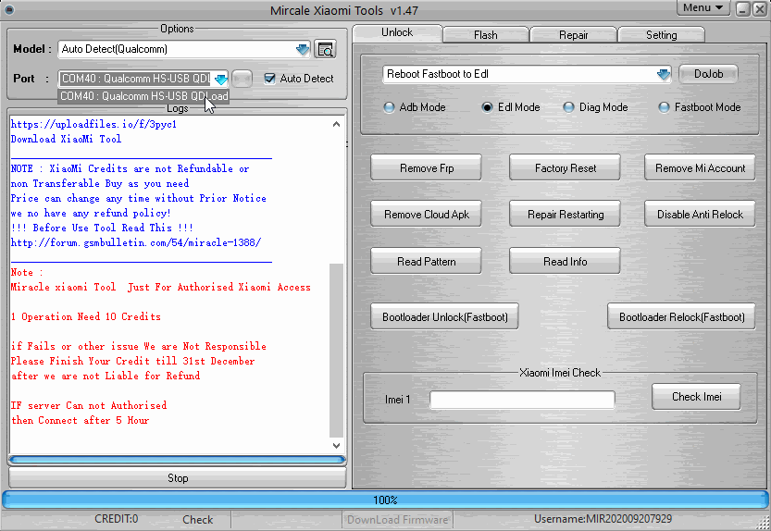Click the Read Pattern button
The image size is (771, 531).
(x=427, y=262)
